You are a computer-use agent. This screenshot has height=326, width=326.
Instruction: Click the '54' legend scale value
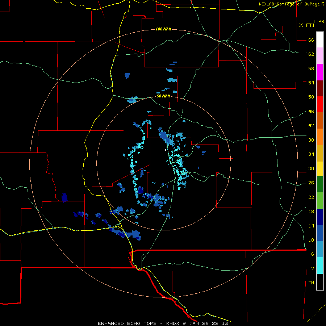(x=311, y=83)
